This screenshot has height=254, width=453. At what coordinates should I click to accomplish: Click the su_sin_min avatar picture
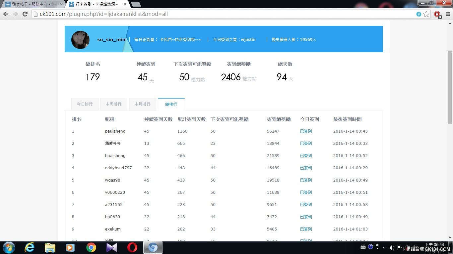(80, 40)
